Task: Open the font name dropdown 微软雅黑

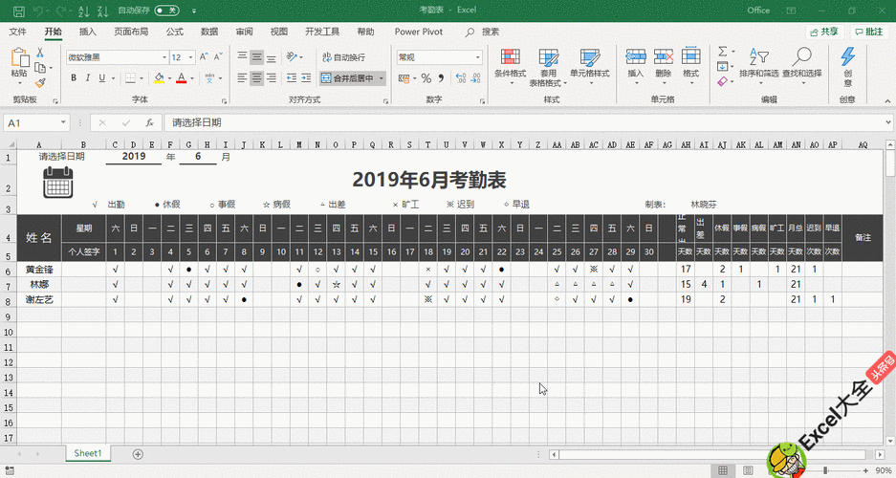Action: 164,57
